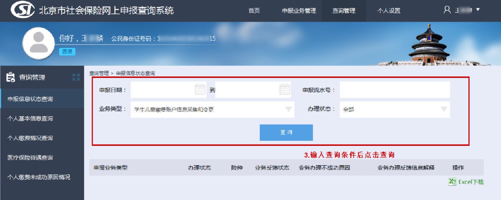Expand the 业务类型 dropdown
501x200 pixels.
213,110
